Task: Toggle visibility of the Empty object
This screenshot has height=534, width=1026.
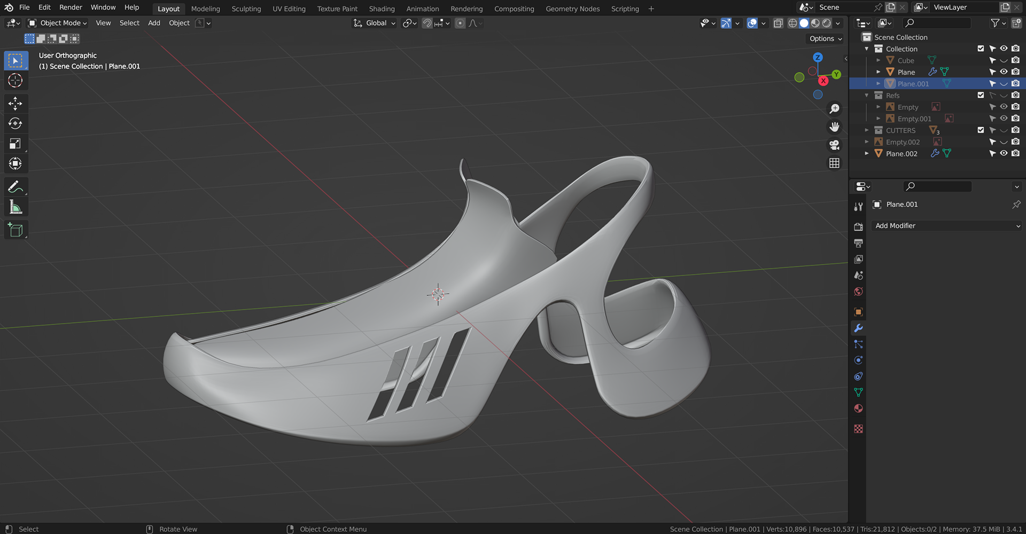Action: click(1004, 107)
